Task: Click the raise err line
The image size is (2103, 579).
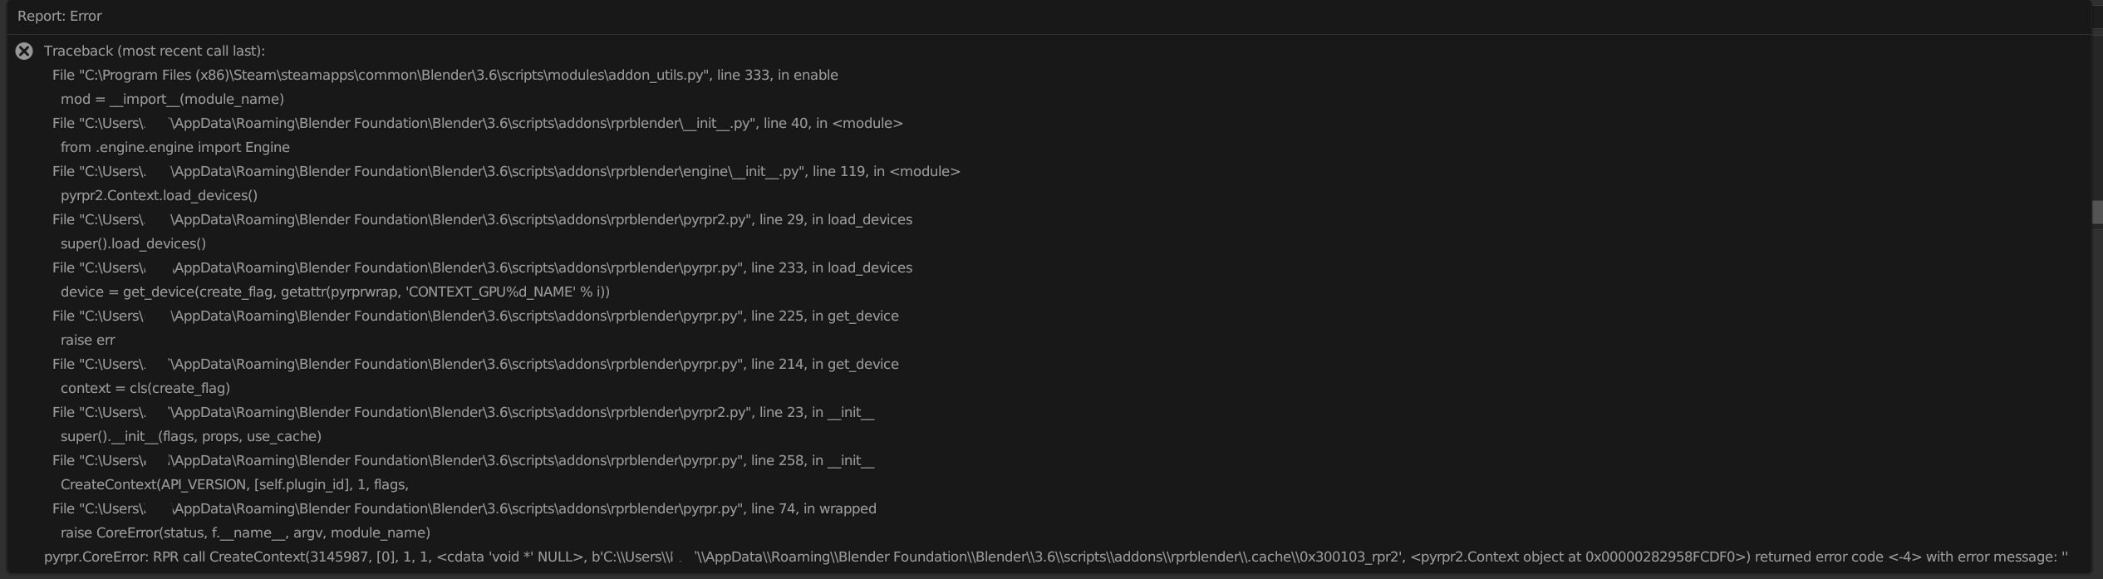Action: pos(87,339)
